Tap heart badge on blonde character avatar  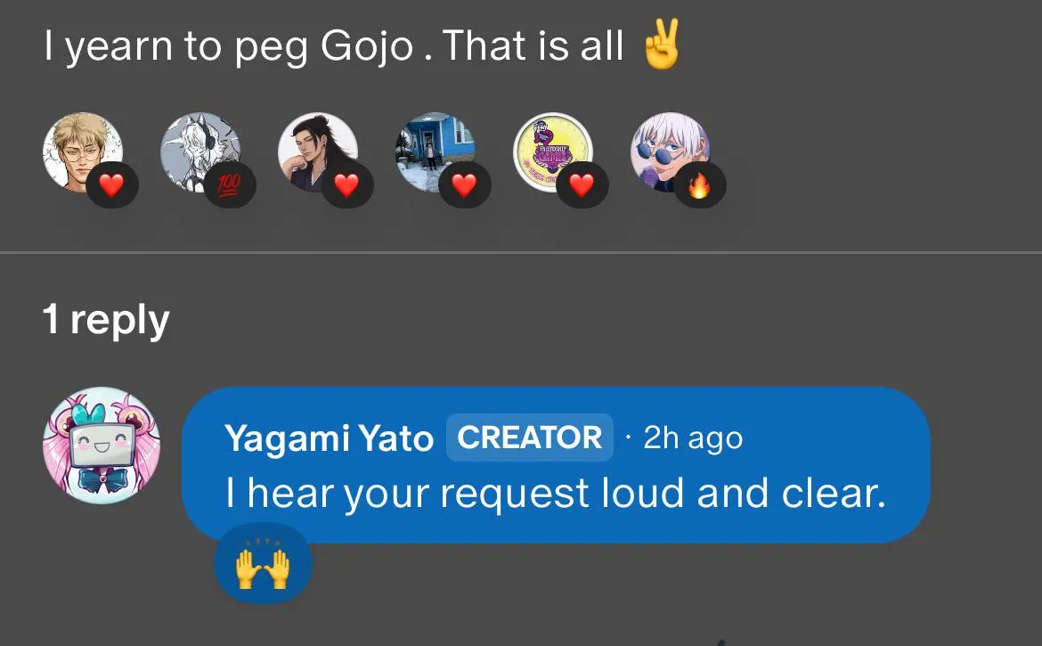pyautogui.click(x=111, y=186)
